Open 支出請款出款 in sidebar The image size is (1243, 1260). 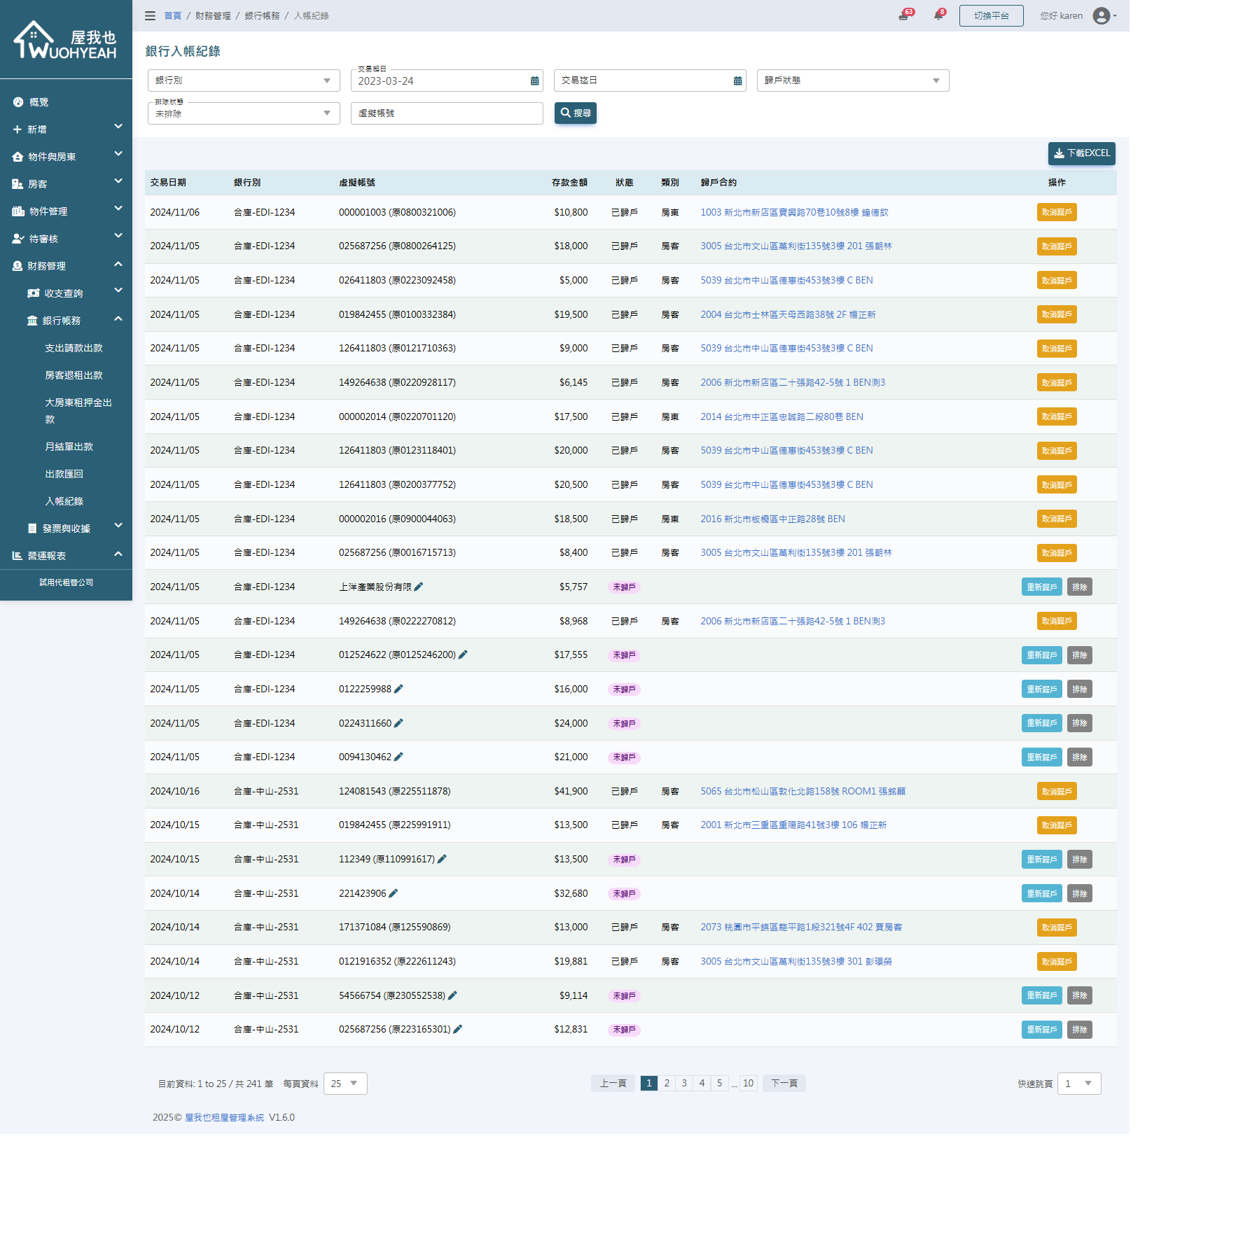[74, 348]
